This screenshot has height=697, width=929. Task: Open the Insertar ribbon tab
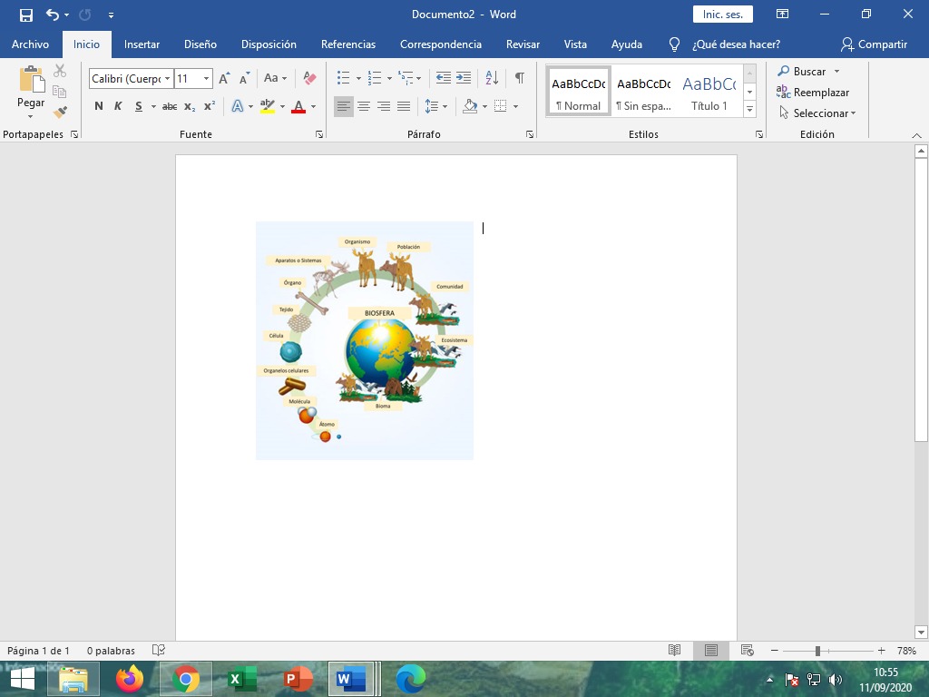(x=142, y=44)
